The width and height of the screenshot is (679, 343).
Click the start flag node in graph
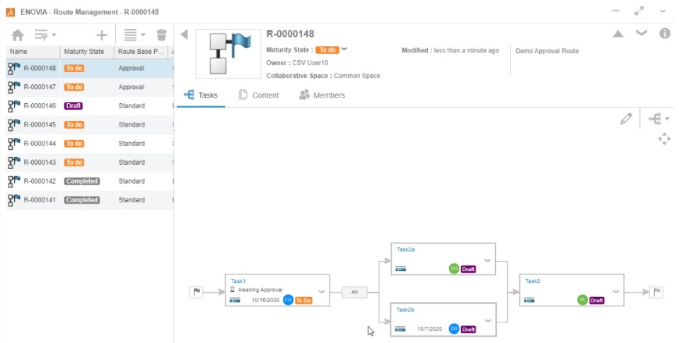click(196, 292)
